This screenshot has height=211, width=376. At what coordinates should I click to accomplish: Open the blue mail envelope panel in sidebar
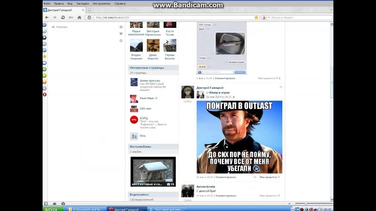(45, 63)
